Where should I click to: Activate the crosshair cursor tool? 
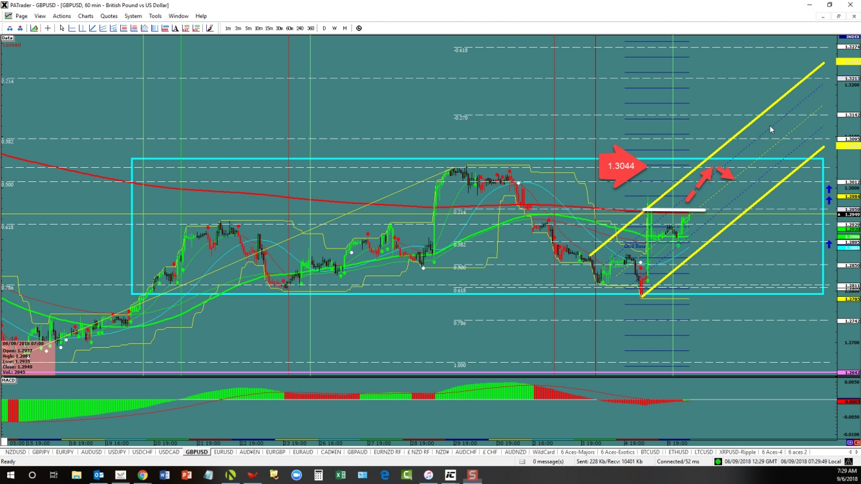click(x=48, y=28)
